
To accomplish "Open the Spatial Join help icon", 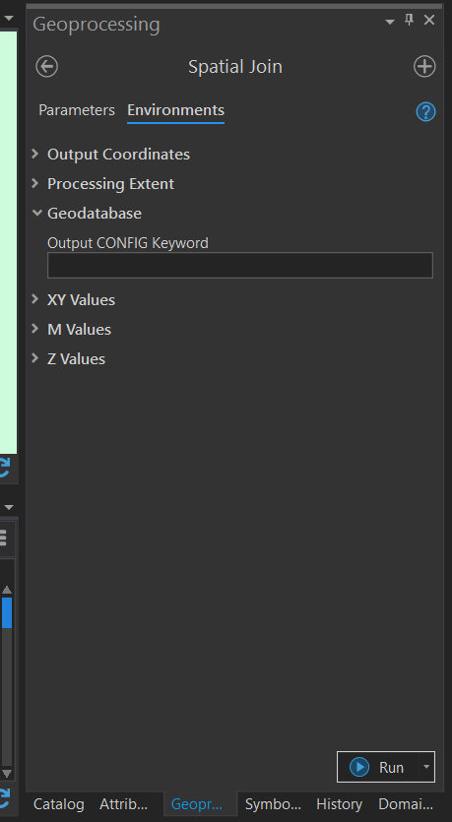I will click(425, 111).
